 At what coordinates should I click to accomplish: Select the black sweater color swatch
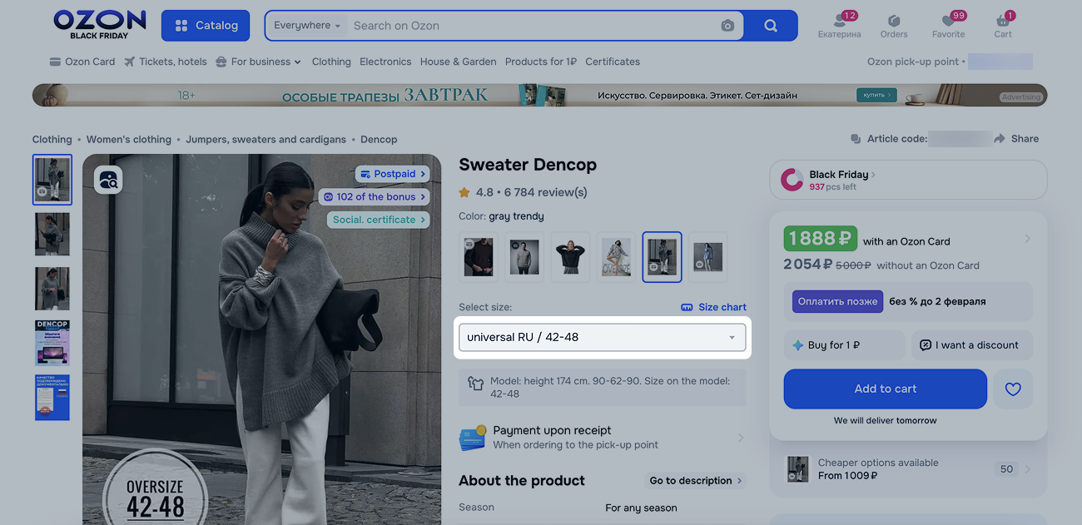tap(570, 257)
